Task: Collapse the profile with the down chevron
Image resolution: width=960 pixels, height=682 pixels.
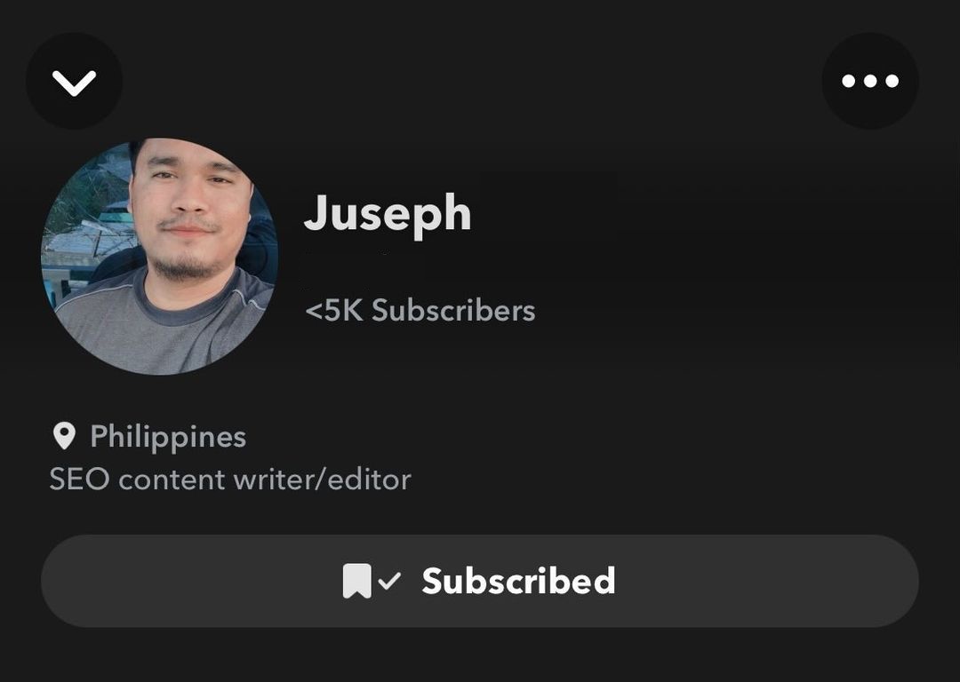Action: pos(74,82)
